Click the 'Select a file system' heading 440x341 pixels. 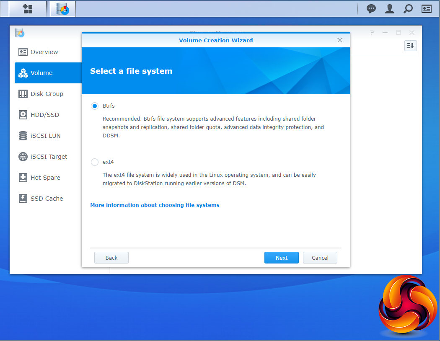[131, 71]
